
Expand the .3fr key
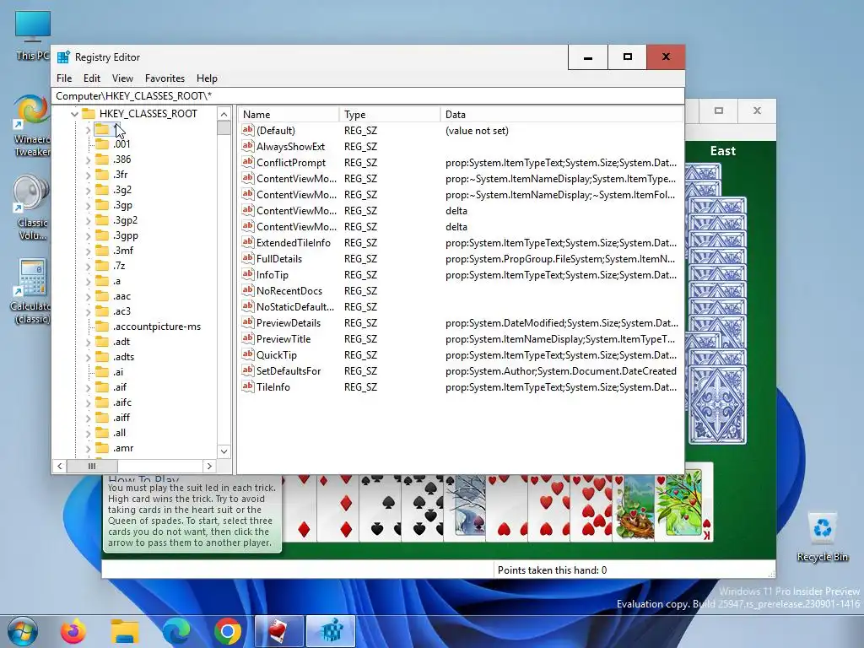point(88,175)
